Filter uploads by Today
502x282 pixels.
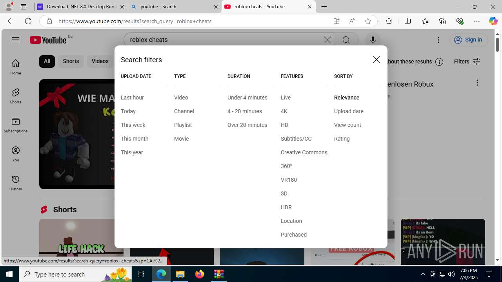point(128,111)
